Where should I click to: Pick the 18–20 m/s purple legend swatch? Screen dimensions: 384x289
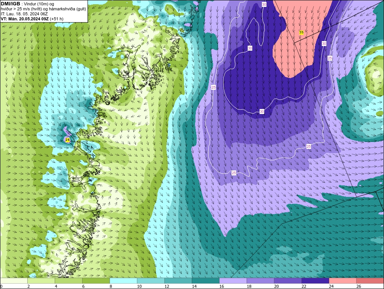261,281
